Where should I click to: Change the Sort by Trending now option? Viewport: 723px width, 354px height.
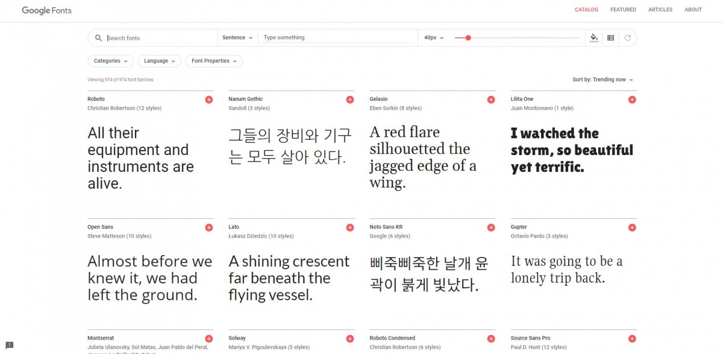pyautogui.click(x=602, y=80)
